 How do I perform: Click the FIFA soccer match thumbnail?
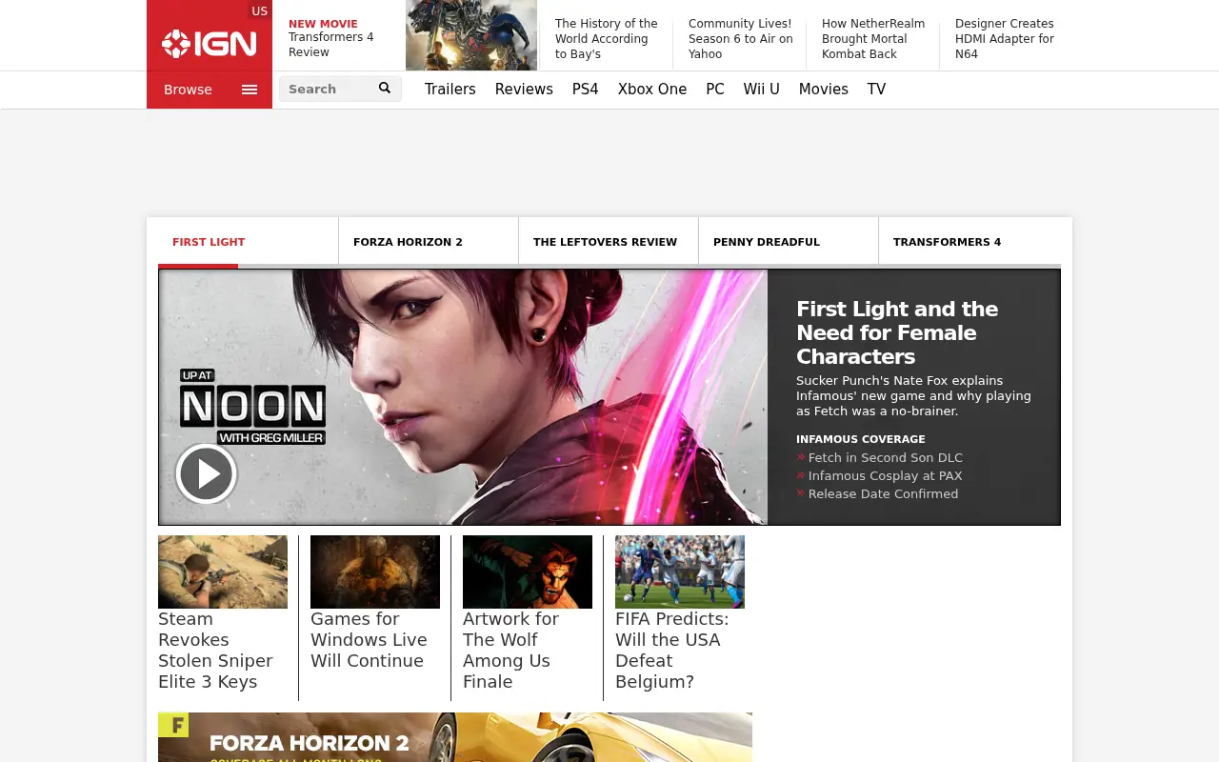680,571
